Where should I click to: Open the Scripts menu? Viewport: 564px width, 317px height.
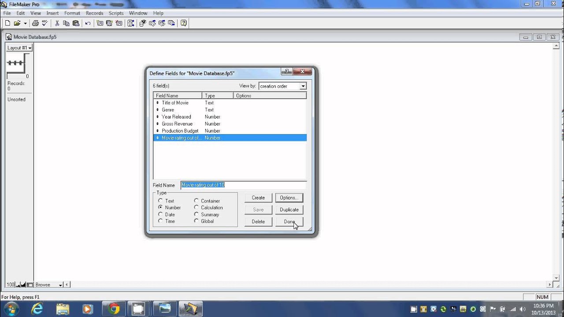116,13
